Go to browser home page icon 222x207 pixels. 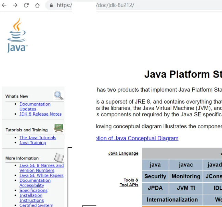pos(38,5)
